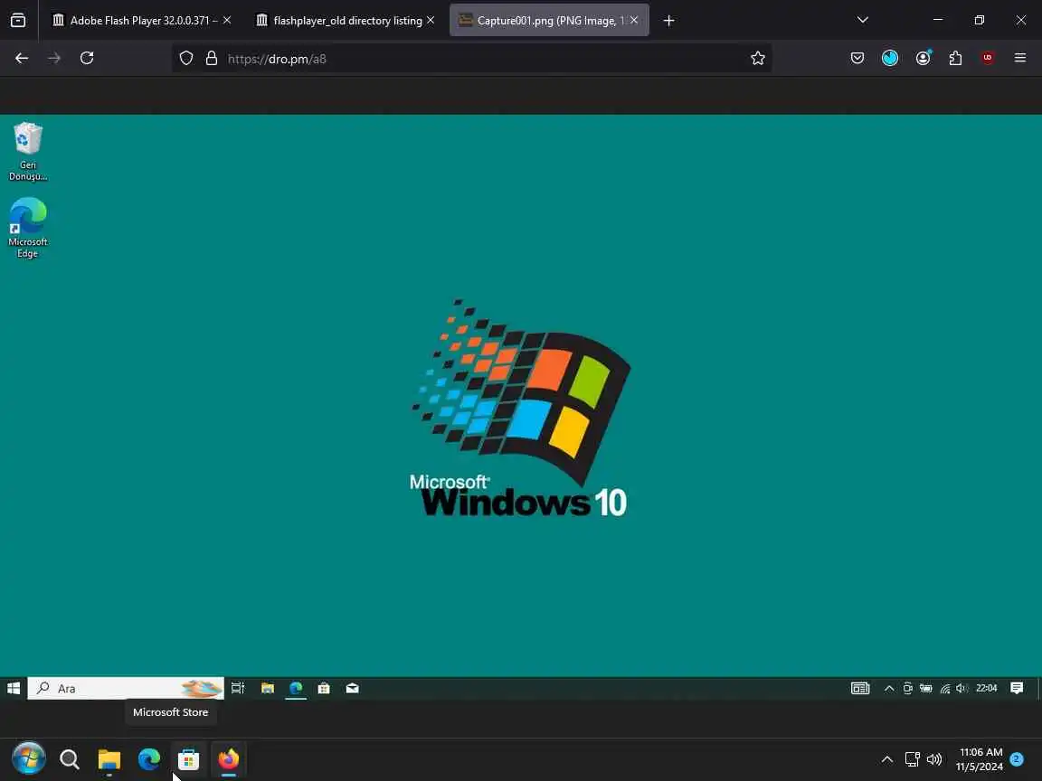Click the Edge icon in pictured taskbar
The image size is (1042, 781).
click(296, 688)
